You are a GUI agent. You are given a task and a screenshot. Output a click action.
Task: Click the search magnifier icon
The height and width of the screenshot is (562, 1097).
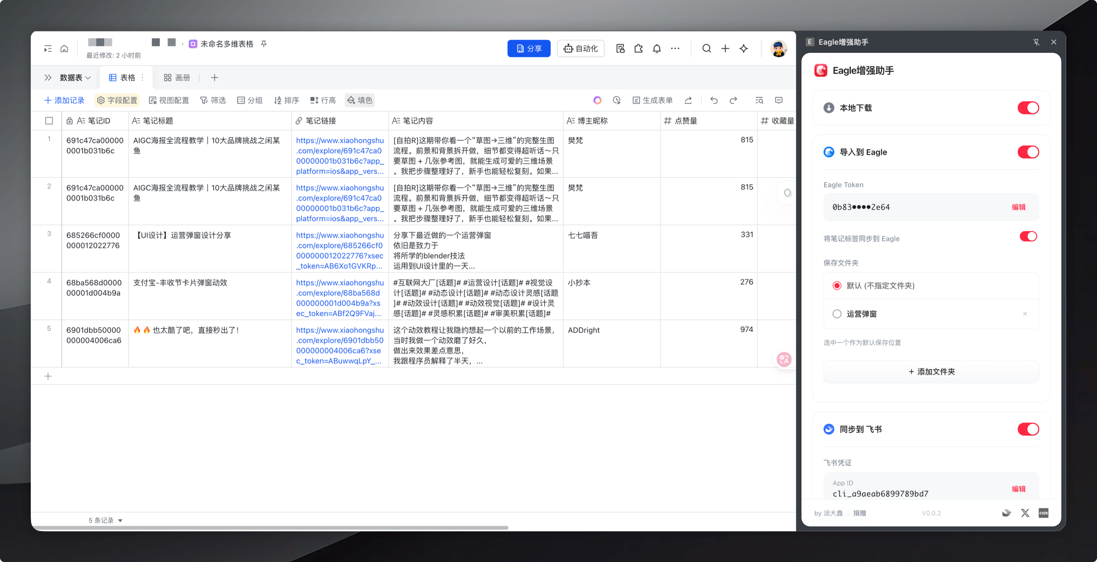click(x=706, y=48)
